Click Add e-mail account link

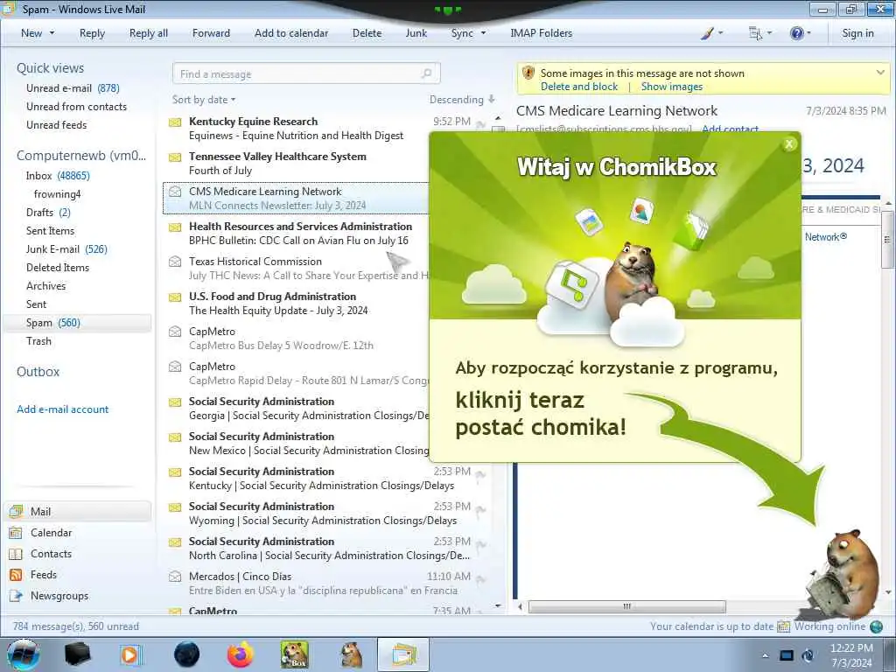click(x=63, y=409)
